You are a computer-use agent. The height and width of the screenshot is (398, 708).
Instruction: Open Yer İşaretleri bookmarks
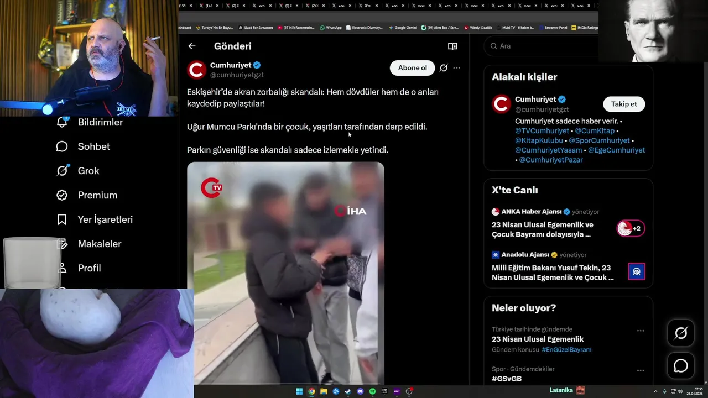105,219
